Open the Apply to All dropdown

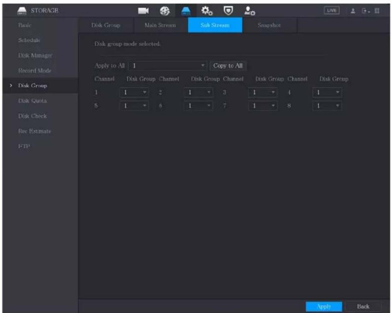pyautogui.click(x=168, y=66)
